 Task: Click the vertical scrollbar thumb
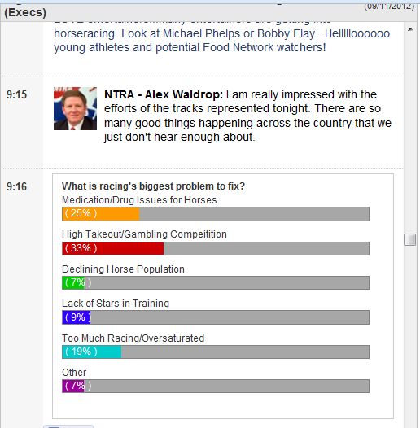[410, 239]
